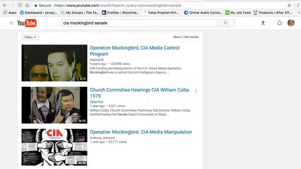Click the '5 years ago • 122,998 views' text

coord(110,64)
